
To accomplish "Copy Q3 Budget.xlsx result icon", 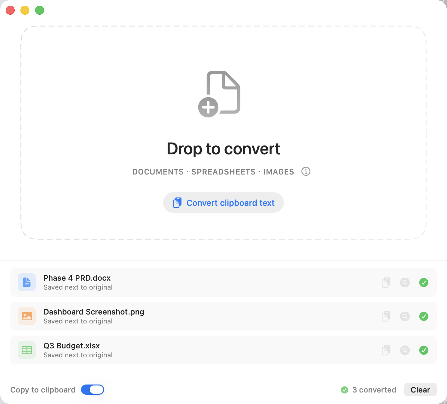I will (x=386, y=350).
